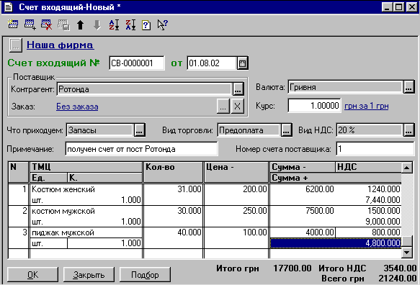Open the Валюта selection ellipsis button
Image resolution: width=420 pixels, height=285 pixels.
(x=408, y=87)
